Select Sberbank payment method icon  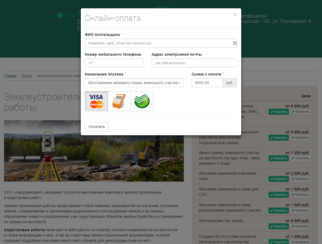pyautogui.click(x=142, y=101)
